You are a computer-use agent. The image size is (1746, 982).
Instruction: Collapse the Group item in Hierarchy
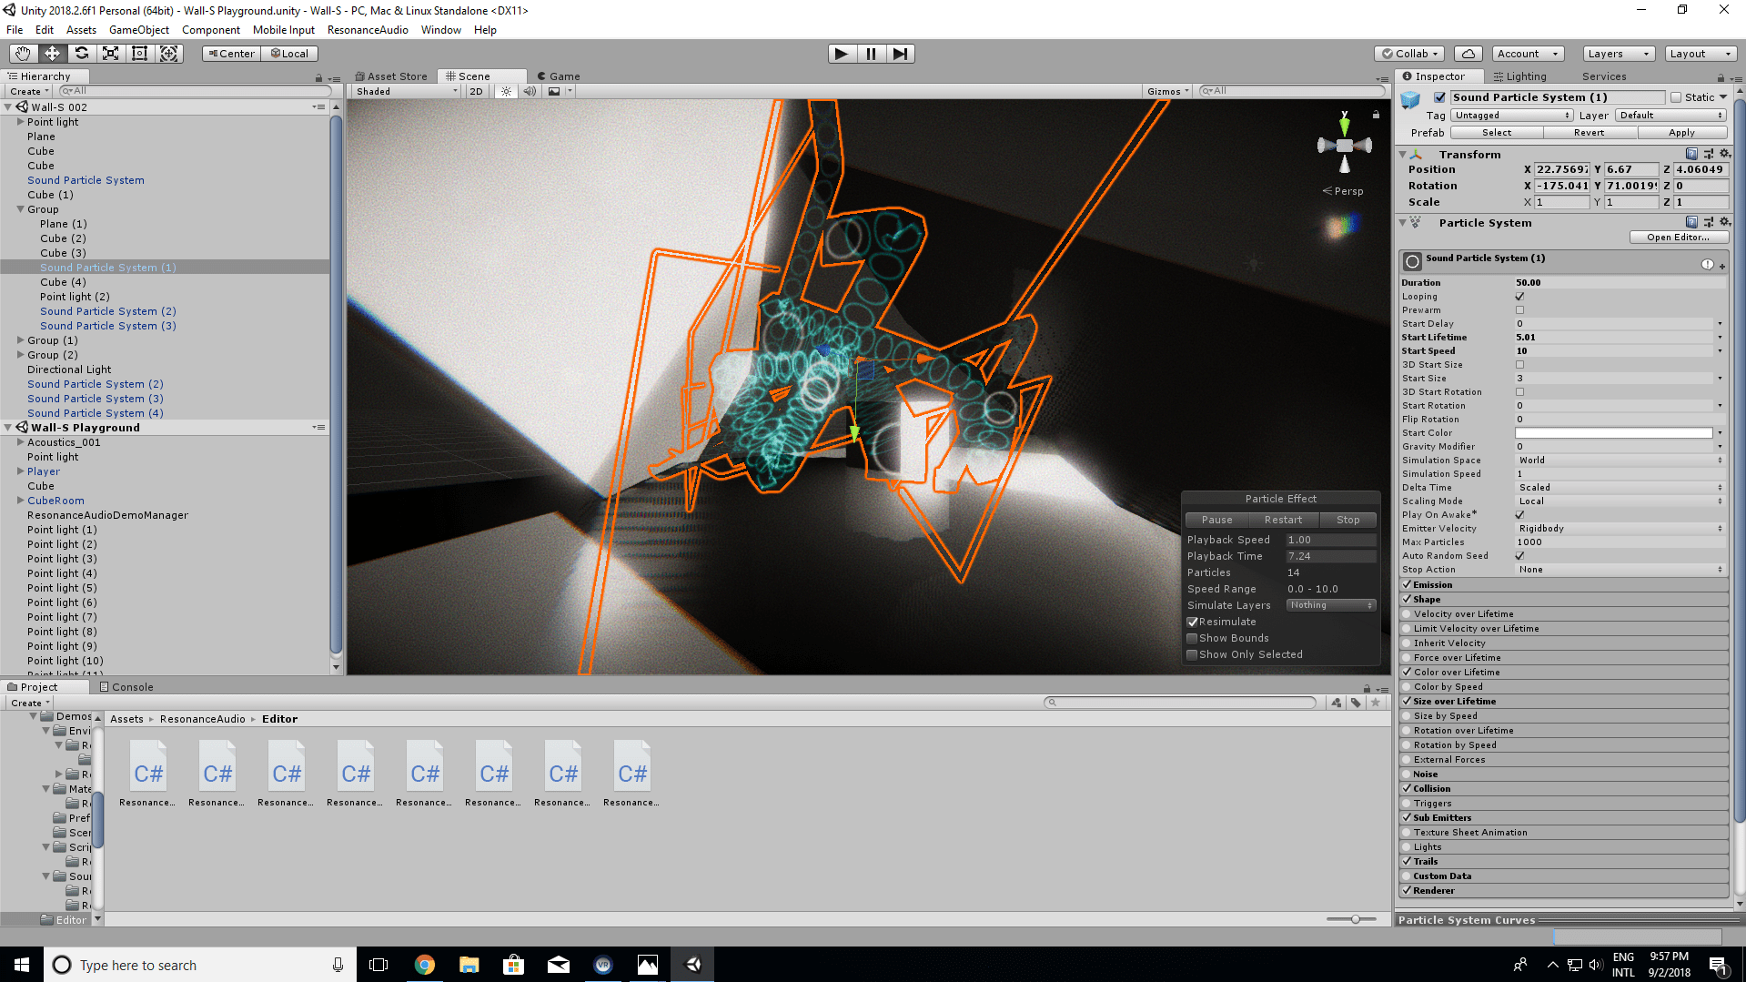click(21, 209)
